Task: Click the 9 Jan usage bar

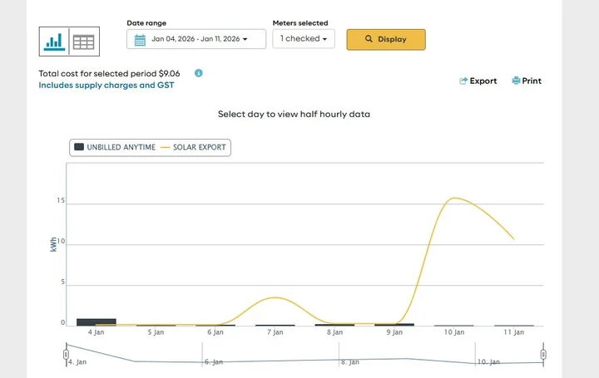Action: point(394,324)
